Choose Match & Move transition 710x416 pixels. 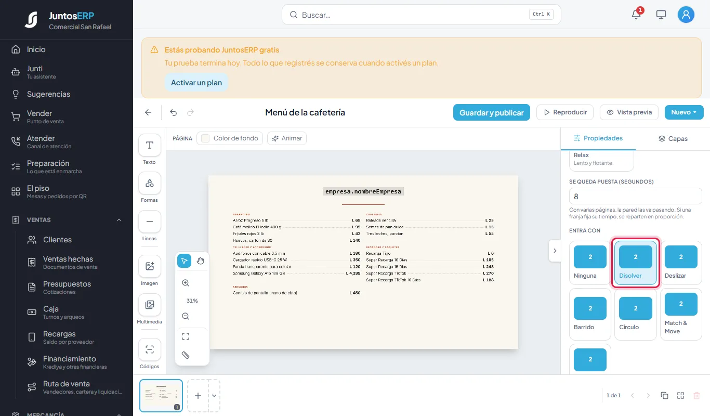click(x=681, y=314)
